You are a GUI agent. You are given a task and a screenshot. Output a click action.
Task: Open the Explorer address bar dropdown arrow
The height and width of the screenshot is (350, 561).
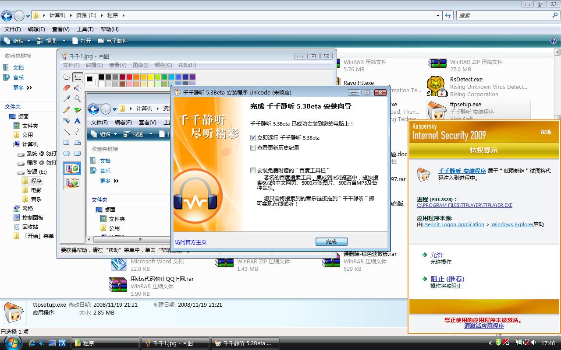[438, 15]
